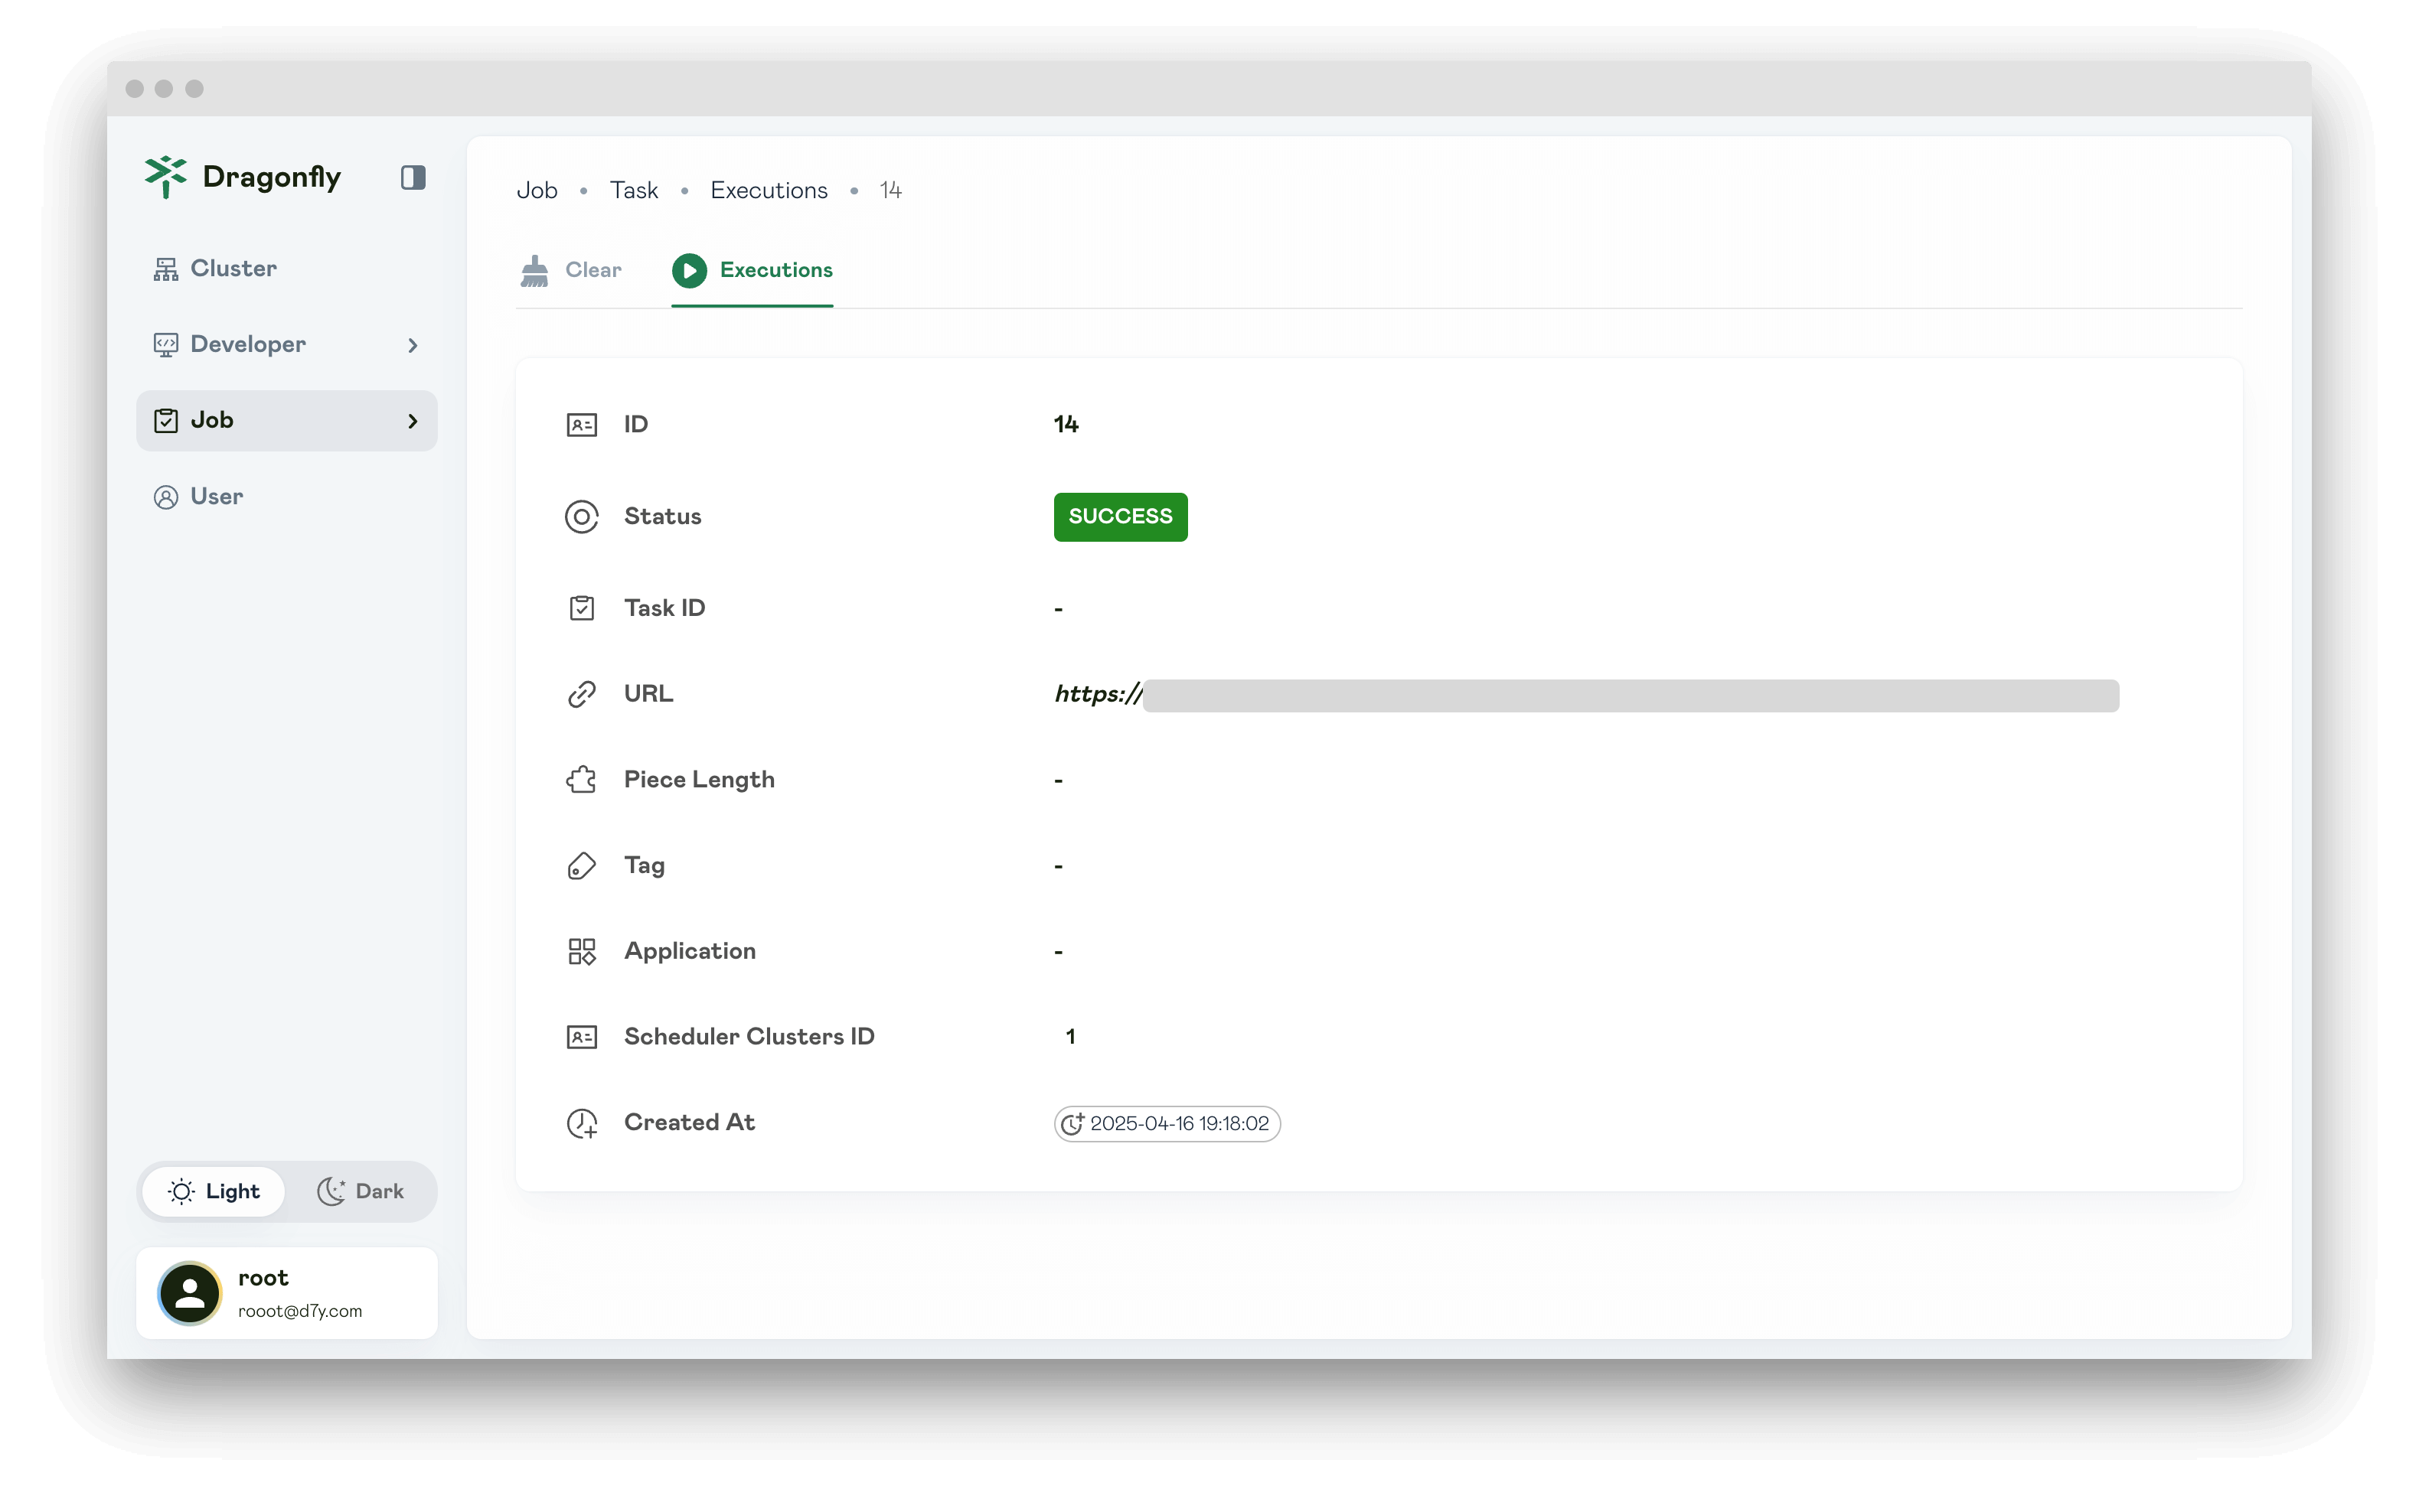Switch to Dark theme
The image size is (2419, 1512).
(x=360, y=1192)
